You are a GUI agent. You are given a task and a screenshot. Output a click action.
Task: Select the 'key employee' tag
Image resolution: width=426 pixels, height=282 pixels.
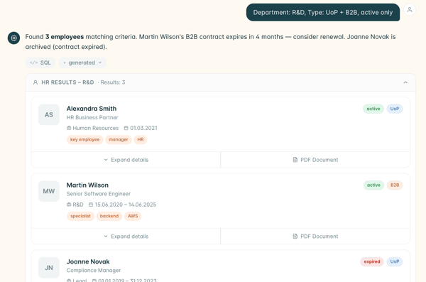84,139
